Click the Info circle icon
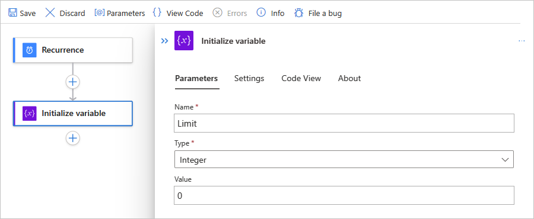Image resolution: width=534 pixels, height=219 pixels. click(261, 13)
